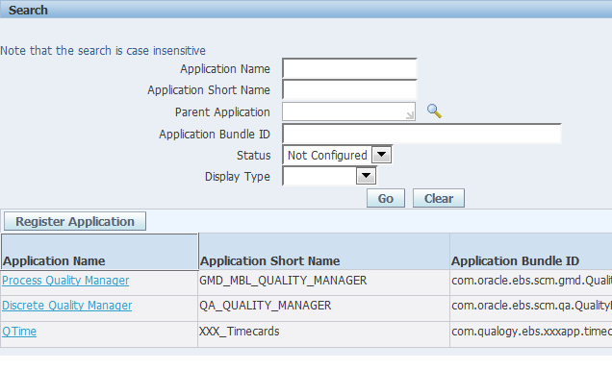Image resolution: width=612 pixels, height=370 pixels.
Task: Click the Parent Application text field
Action: coord(348,111)
